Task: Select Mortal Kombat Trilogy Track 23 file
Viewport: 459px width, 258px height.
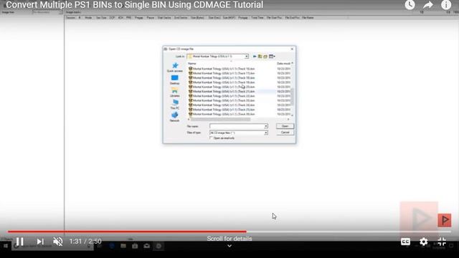Action: 222,100
